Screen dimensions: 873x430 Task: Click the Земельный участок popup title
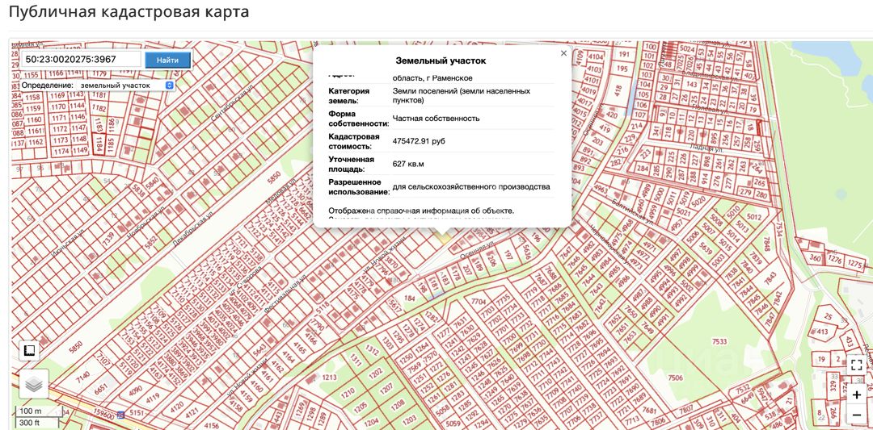pos(441,61)
